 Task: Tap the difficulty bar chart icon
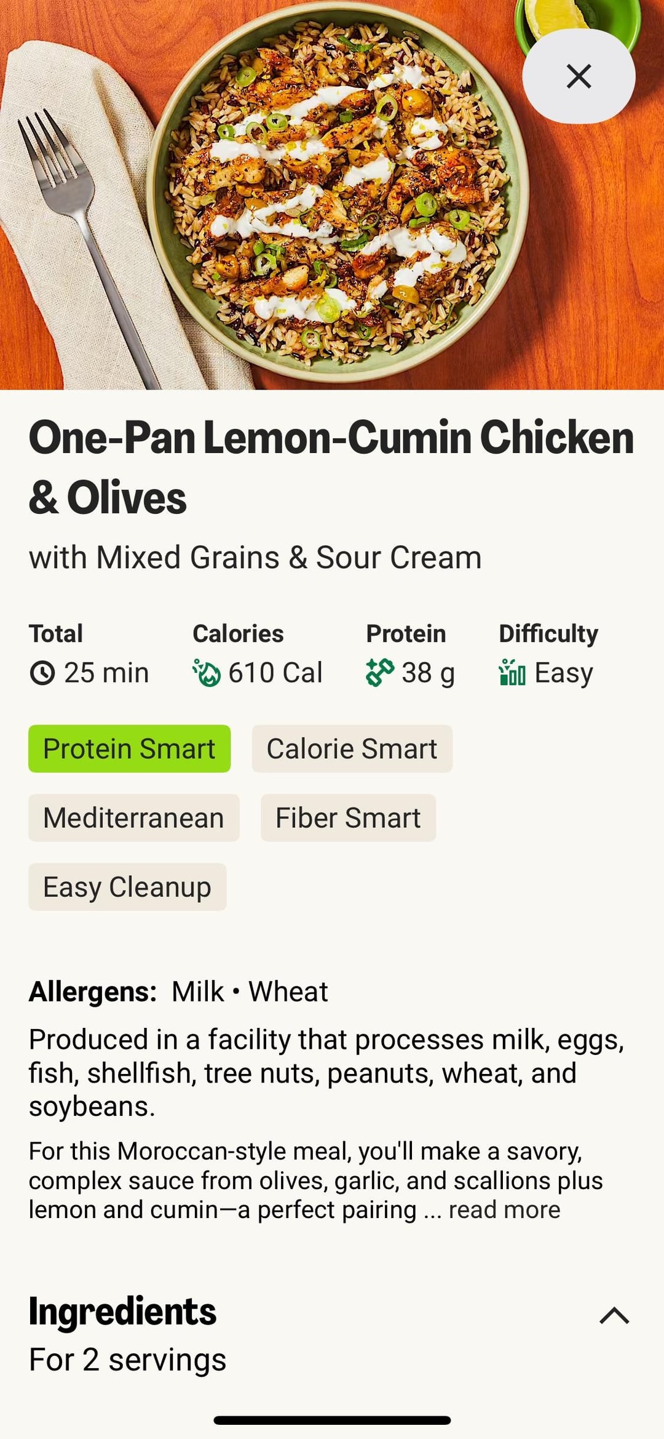(x=512, y=672)
